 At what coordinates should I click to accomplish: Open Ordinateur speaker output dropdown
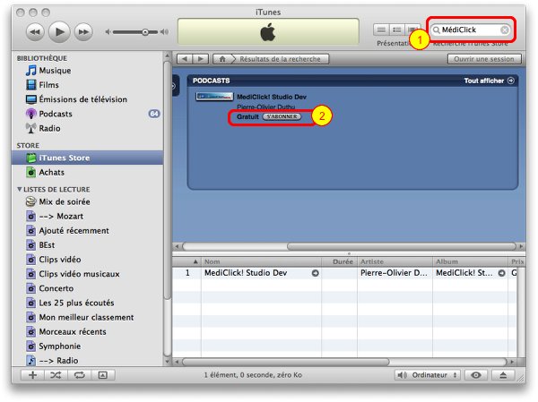point(427,375)
